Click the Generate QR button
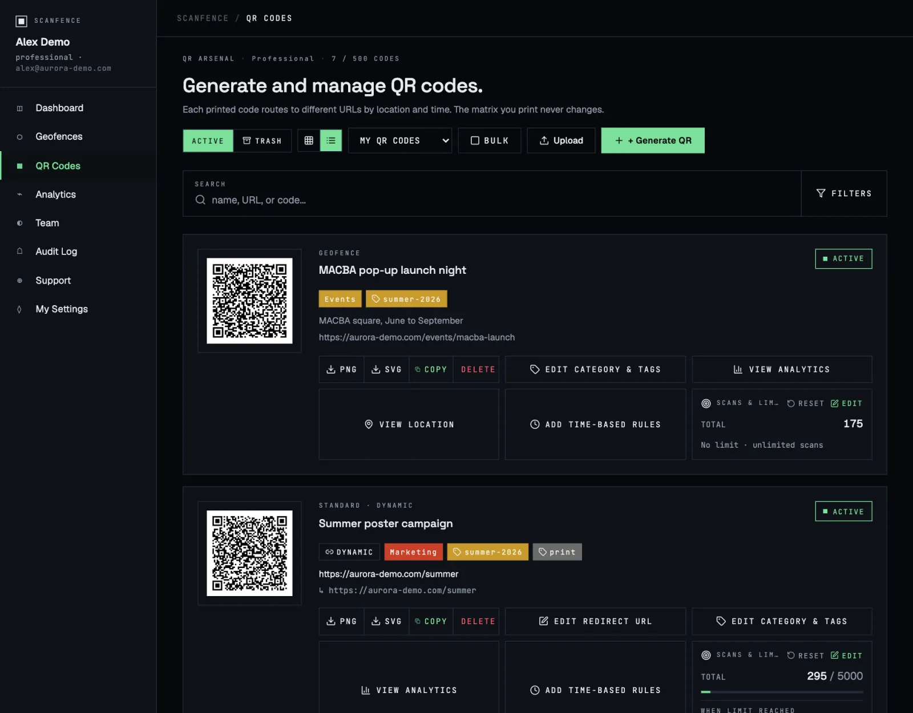This screenshot has width=913, height=713. [x=653, y=140]
